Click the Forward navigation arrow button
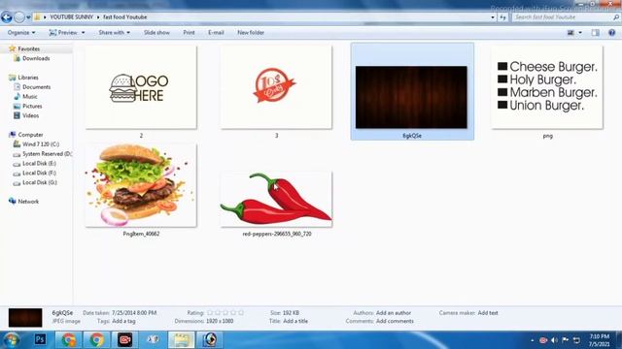Image resolution: width=622 pixels, height=349 pixels. click(19, 17)
